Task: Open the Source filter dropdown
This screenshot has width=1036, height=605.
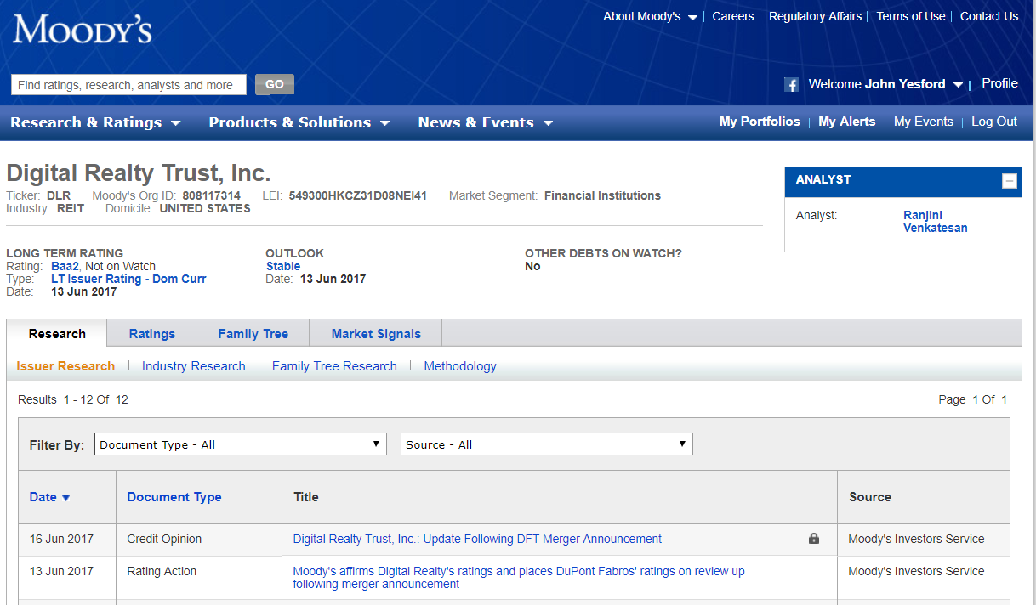Action: point(546,444)
